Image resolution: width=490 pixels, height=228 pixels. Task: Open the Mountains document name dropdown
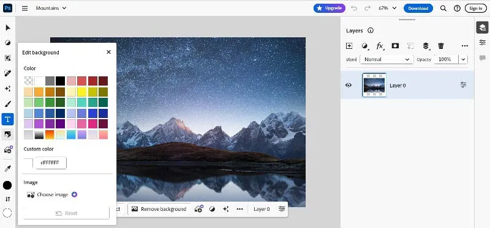point(51,8)
